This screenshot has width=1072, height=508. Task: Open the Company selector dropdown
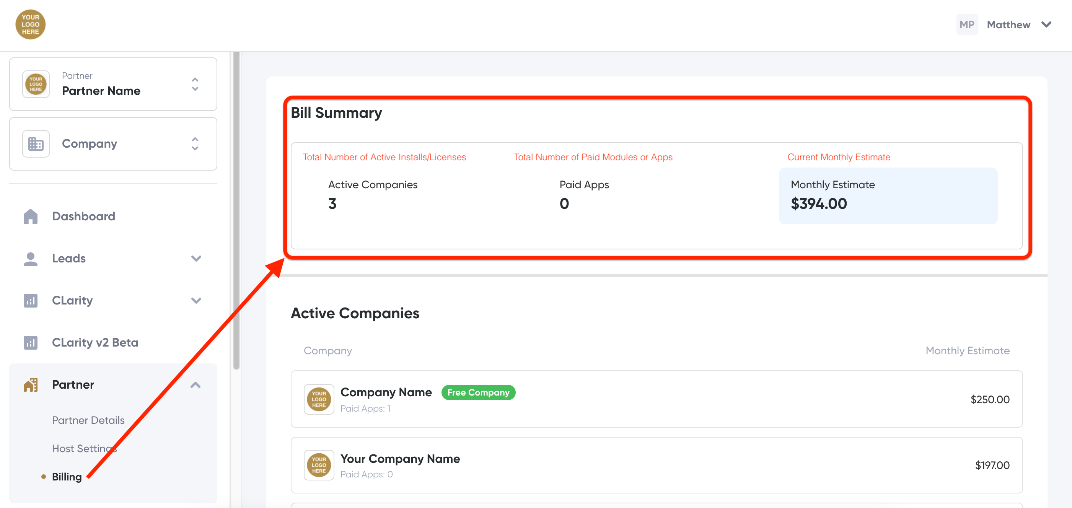[x=195, y=144]
